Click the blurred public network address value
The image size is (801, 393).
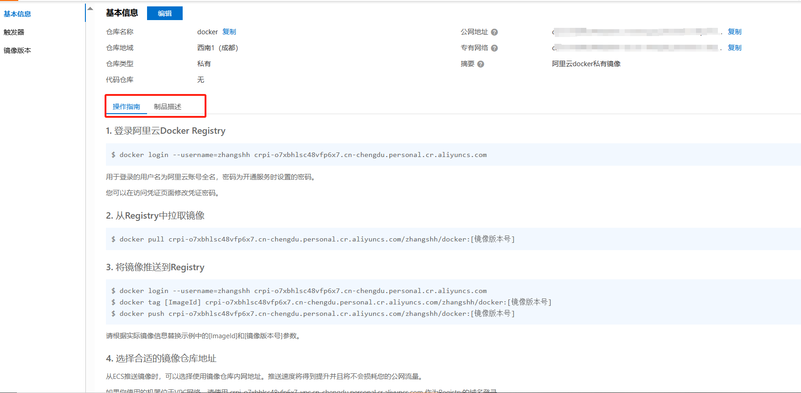(x=635, y=31)
